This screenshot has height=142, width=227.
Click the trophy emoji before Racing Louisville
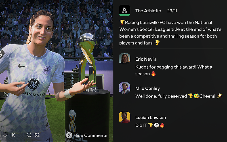(122, 22)
